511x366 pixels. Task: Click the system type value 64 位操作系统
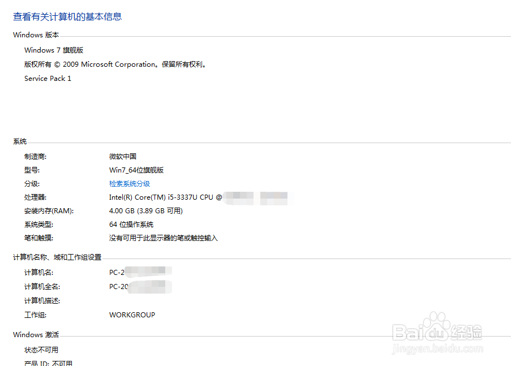pyautogui.click(x=131, y=225)
